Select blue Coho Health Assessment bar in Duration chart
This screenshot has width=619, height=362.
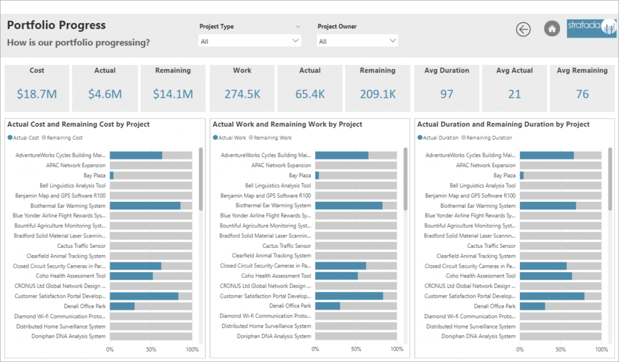click(546, 276)
